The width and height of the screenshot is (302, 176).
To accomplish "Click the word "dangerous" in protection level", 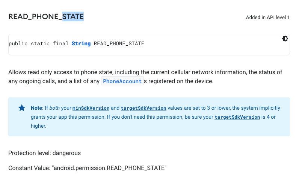I will point(66,153).
